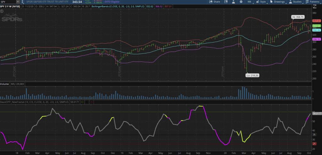The image size is (322, 155).
Task: Open the SPY symbol dropdown arrow
Action: 18,2
